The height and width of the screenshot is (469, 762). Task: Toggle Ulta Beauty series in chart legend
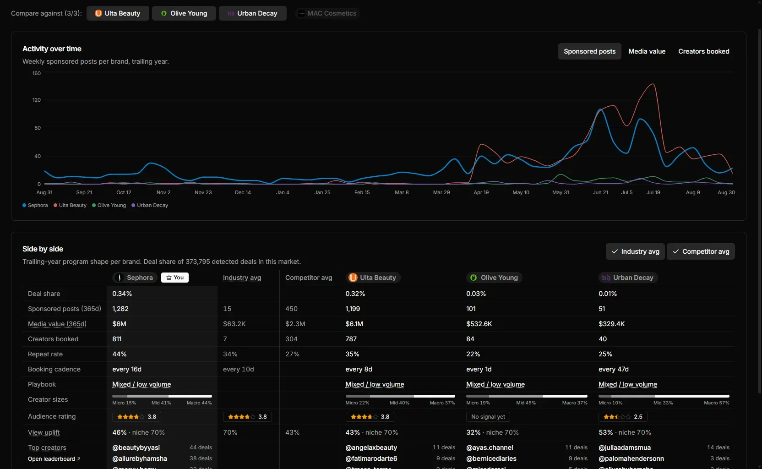[x=70, y=205]
